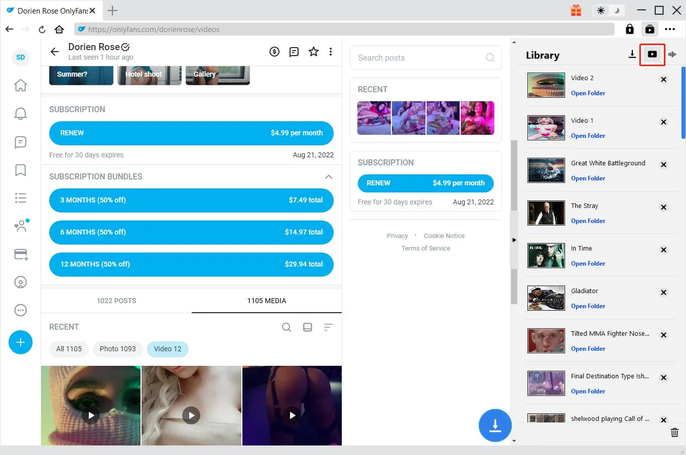Open the notifications bell in left sidebar
686x455 pixels.
click(x=21, y=114)
